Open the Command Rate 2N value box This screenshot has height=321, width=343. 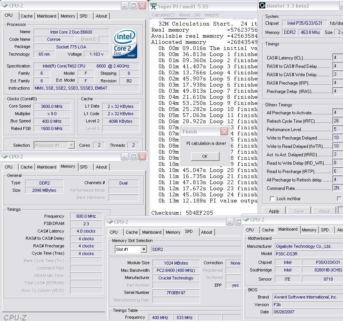338,188
